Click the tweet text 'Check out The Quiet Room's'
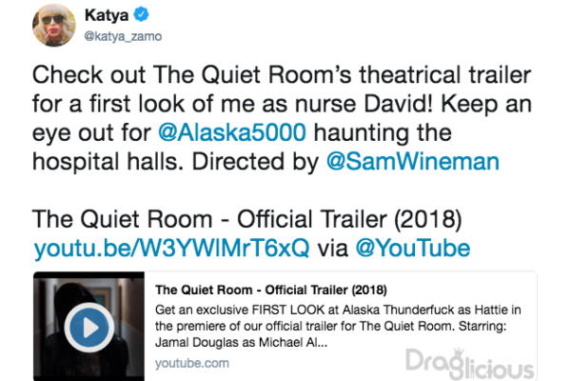 click(x=192, y=74)
